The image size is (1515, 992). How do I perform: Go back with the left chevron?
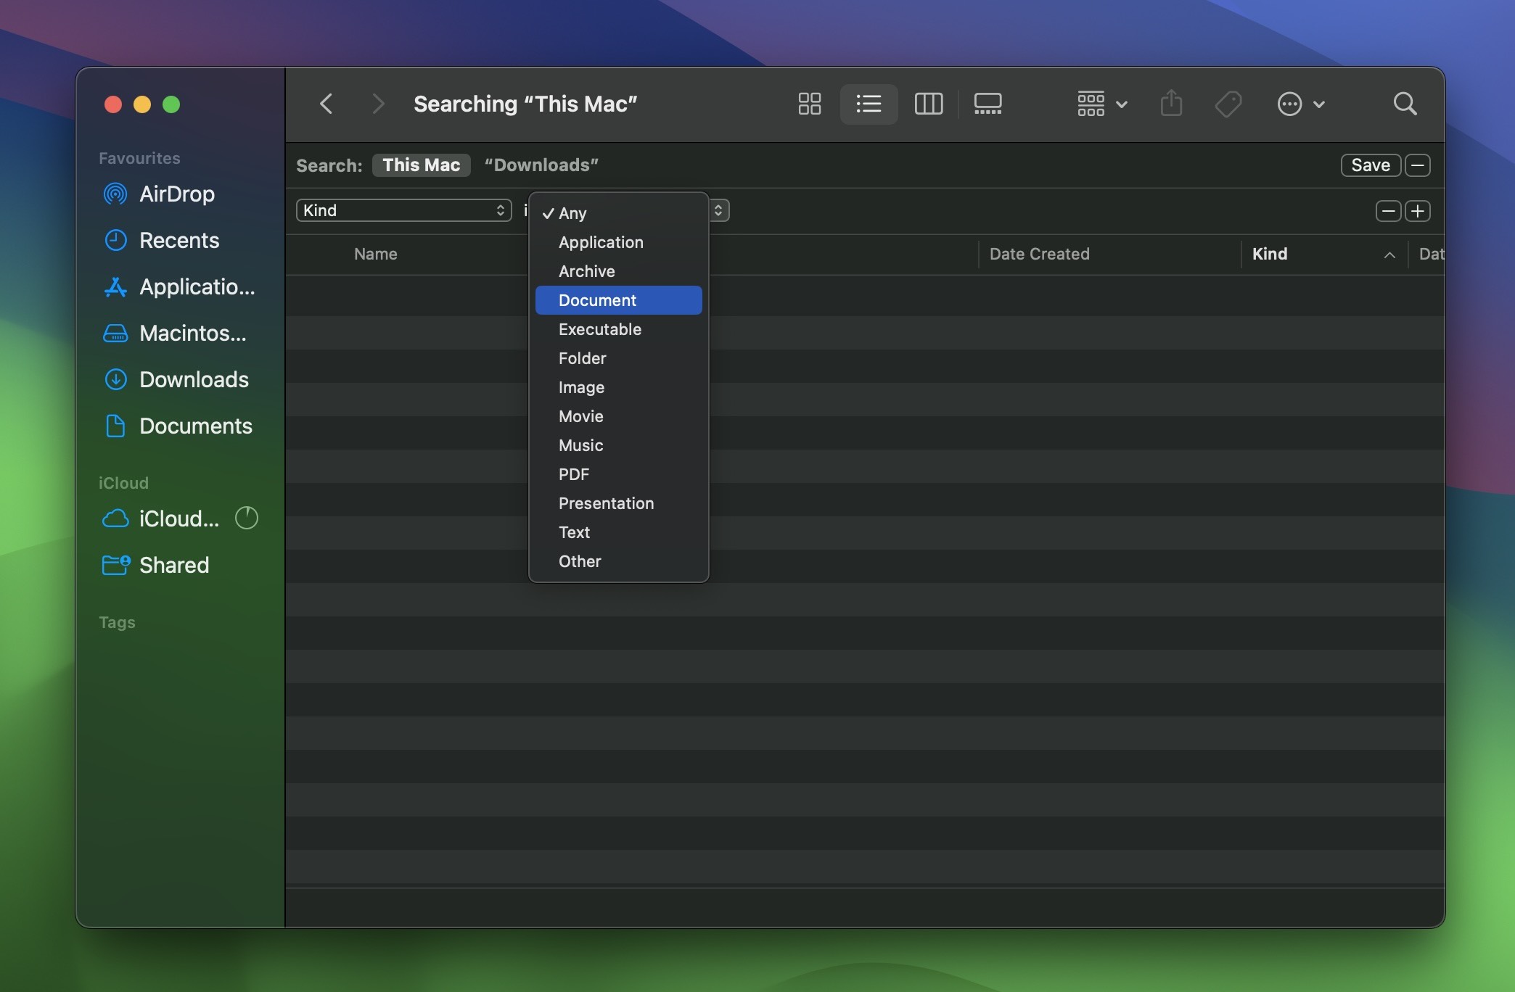(x=327, y=104)
